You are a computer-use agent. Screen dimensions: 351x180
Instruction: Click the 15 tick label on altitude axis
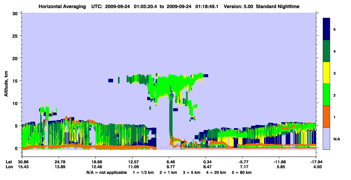pyautogui.click(x=16, y=81)
